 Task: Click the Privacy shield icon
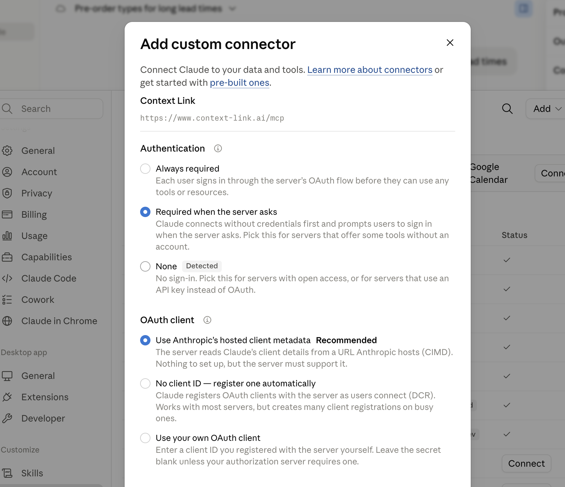point(7,193)
